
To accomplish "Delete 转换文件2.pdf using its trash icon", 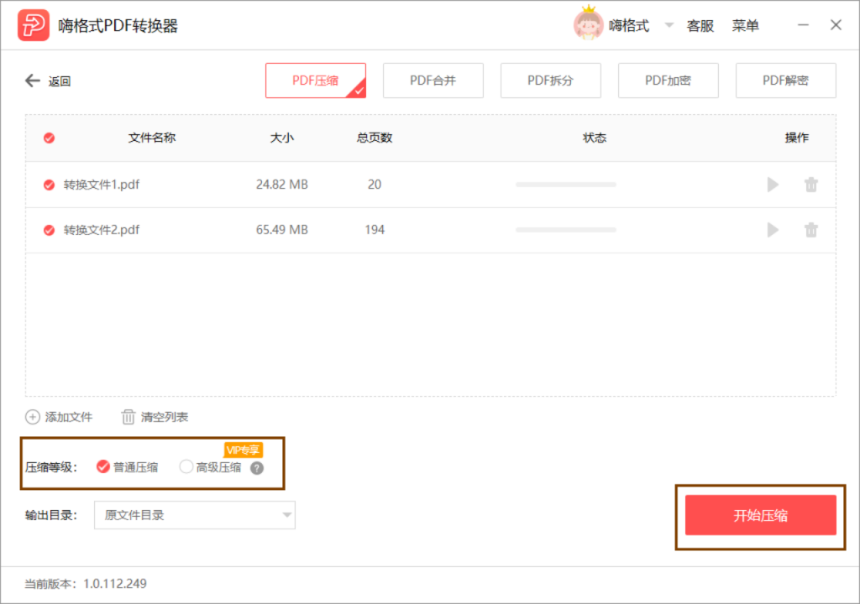I will (810, 230).
